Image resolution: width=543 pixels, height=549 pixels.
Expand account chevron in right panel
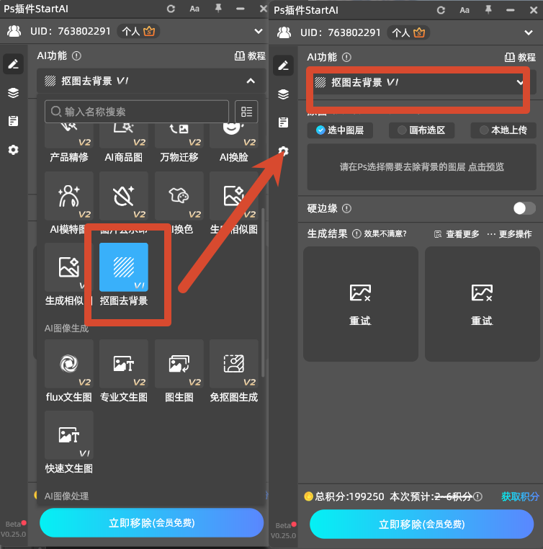click(529, 32)
